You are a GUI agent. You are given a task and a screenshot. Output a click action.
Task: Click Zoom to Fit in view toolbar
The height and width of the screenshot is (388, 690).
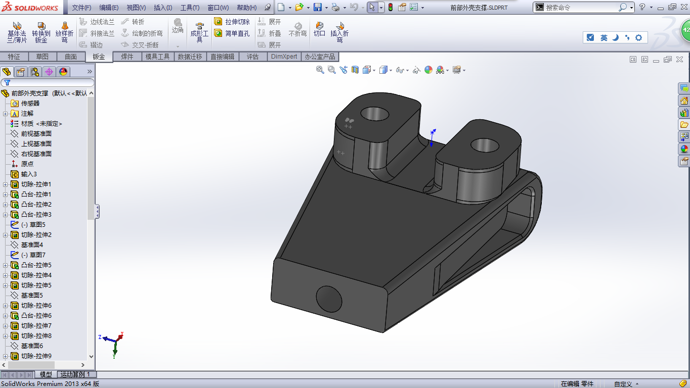[x=320, y=70]
